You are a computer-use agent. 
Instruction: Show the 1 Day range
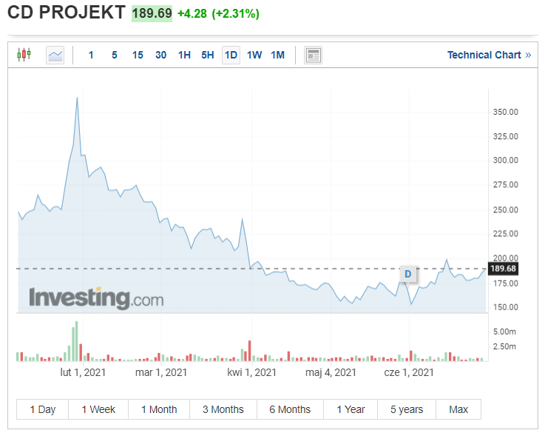(x=42, y=409)
